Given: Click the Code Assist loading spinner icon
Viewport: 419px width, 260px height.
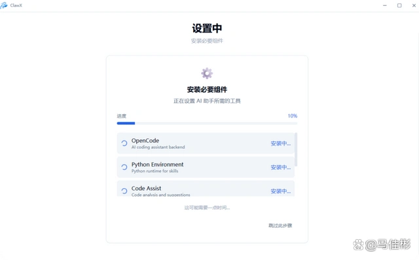Looking at the screenshot, I should pos(124,191).
